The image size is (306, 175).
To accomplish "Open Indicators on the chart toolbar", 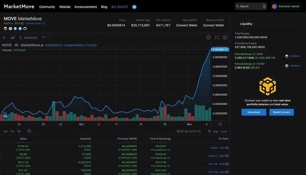I will (28, 37).
